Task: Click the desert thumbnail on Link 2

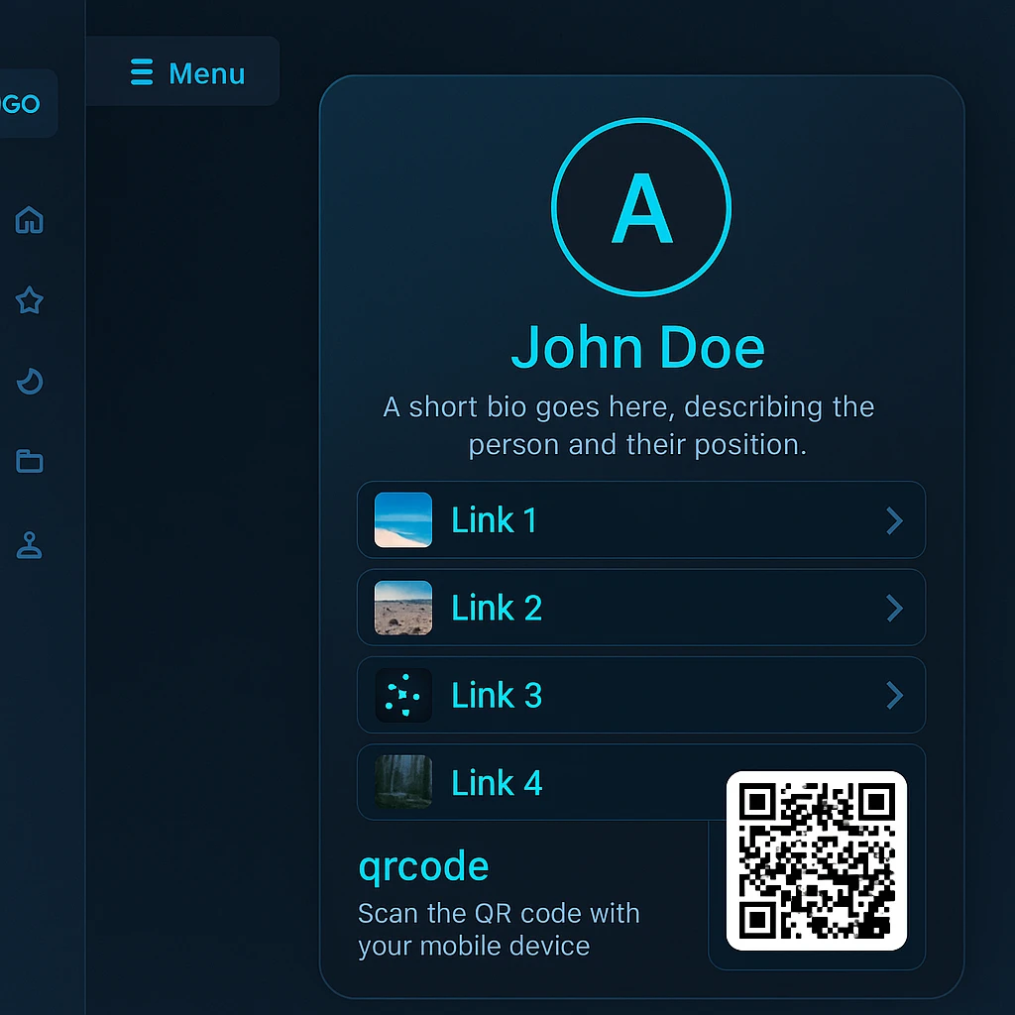Action: [403, 608]
